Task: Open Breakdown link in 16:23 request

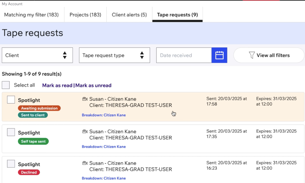Action: [x=104, y=178]
